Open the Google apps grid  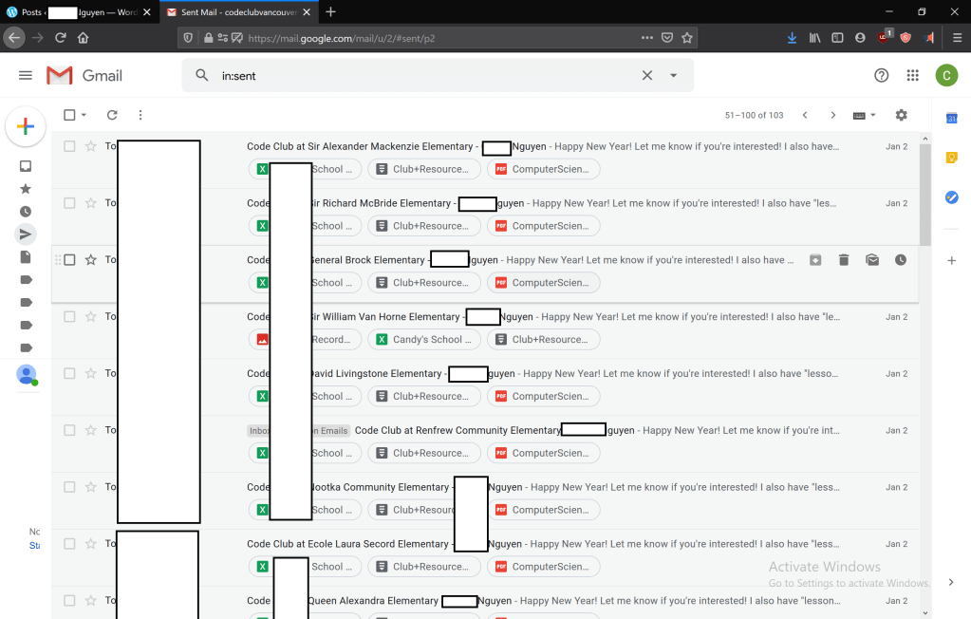(x=912, y=75)
